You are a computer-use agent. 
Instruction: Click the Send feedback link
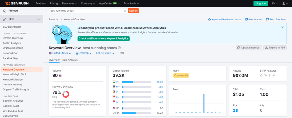point(276,20)
